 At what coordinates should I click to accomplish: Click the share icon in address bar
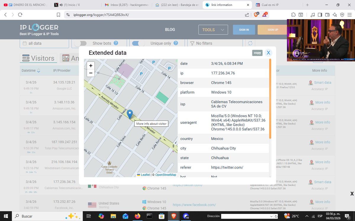click(x=247, y=14)
